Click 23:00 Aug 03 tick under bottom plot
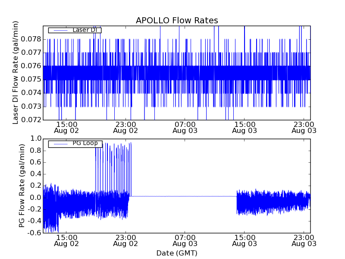345x259 pixels. [x=304, y=240]
